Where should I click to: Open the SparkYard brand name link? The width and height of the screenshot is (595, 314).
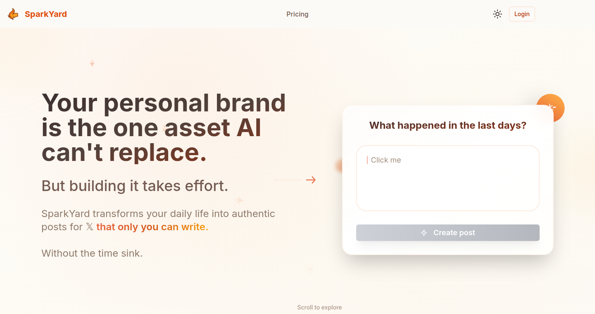tap(45, 14)
